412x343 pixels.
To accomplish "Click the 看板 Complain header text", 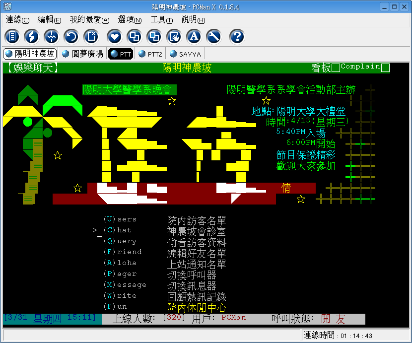I will [x=350, y=68].
